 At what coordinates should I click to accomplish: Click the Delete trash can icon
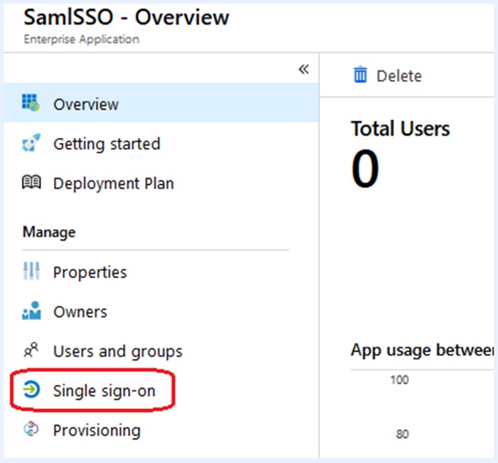(361, 75)
